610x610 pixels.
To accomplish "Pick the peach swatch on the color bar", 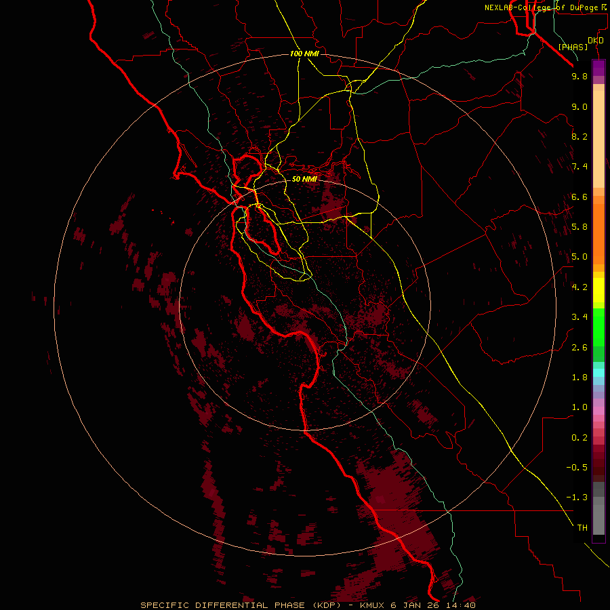I will tap(598, 139).
